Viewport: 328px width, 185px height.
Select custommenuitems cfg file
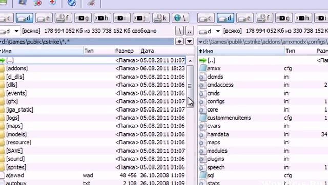click(x=263, y=118)
